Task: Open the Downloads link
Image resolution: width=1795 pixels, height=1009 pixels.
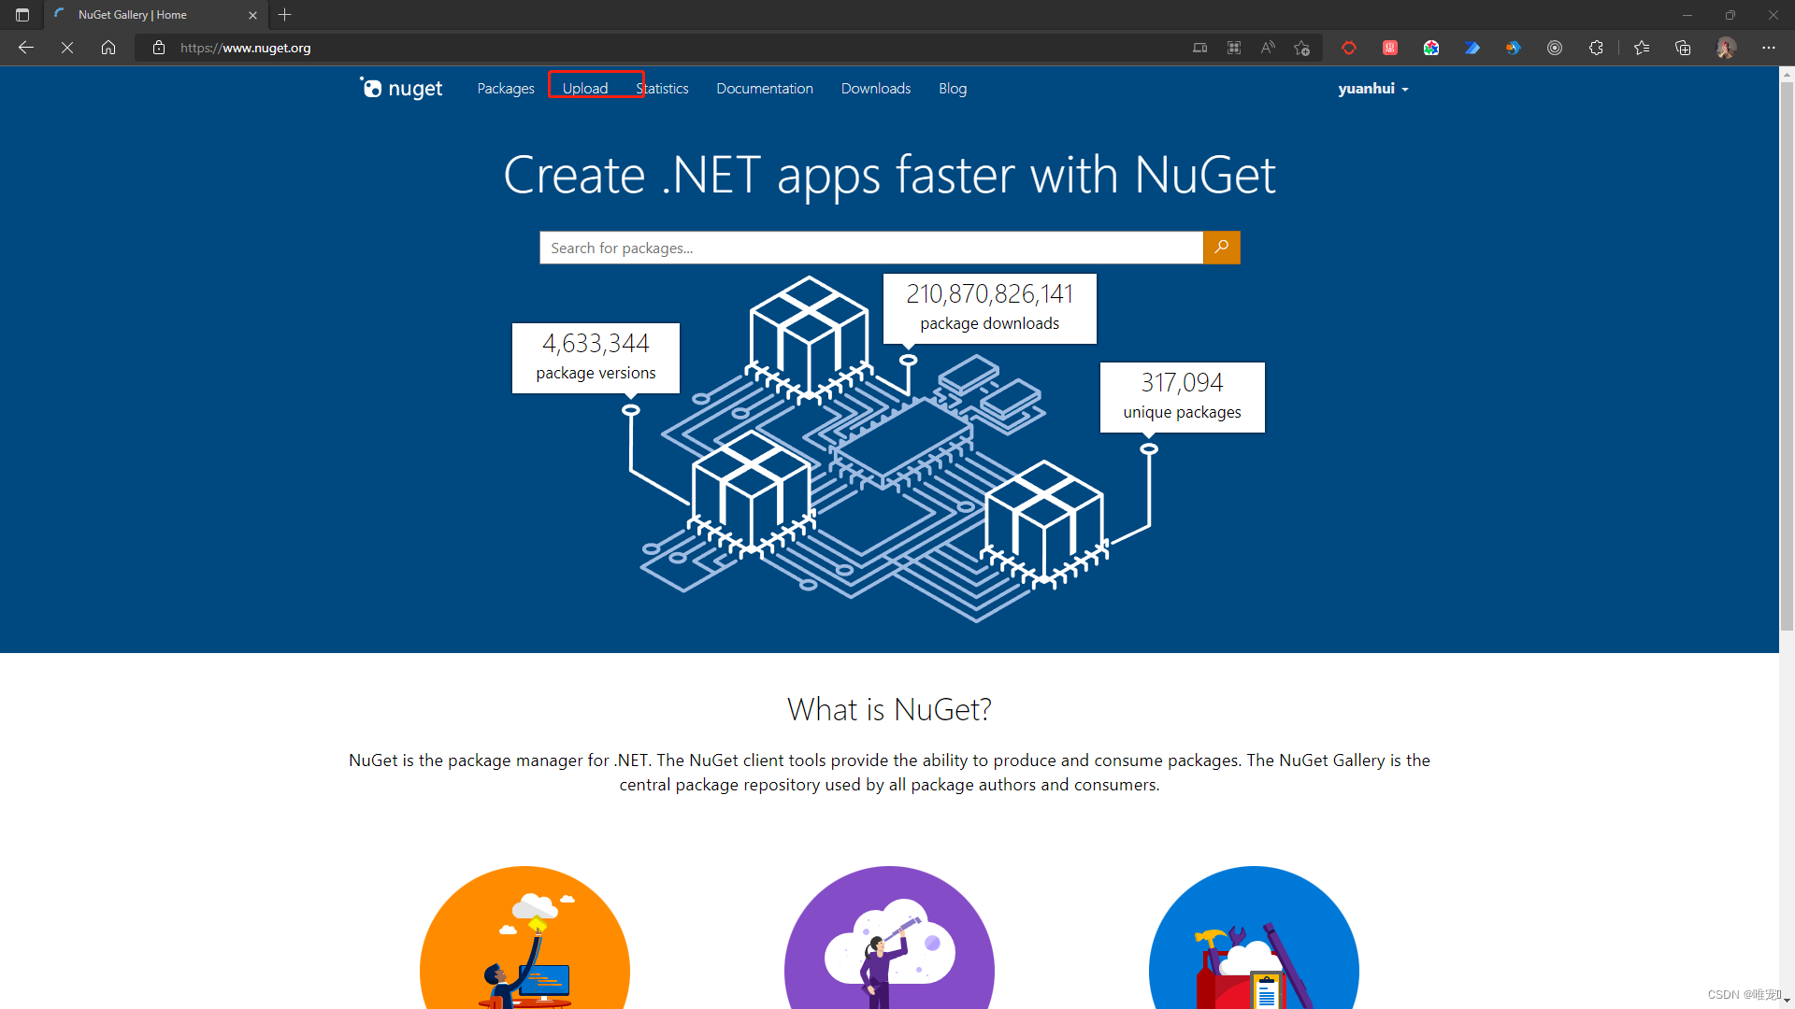Action: tap(875, 88)
